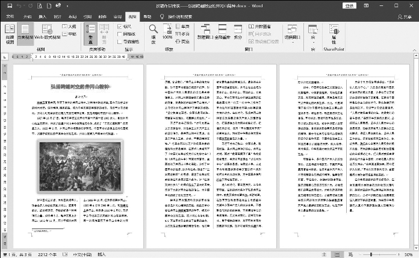Click 拆分 (Split) window
419x258 pixels.
pos(238,31)
